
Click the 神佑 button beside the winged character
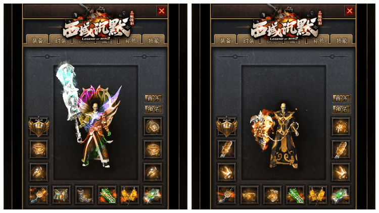(x=153, y=109)
